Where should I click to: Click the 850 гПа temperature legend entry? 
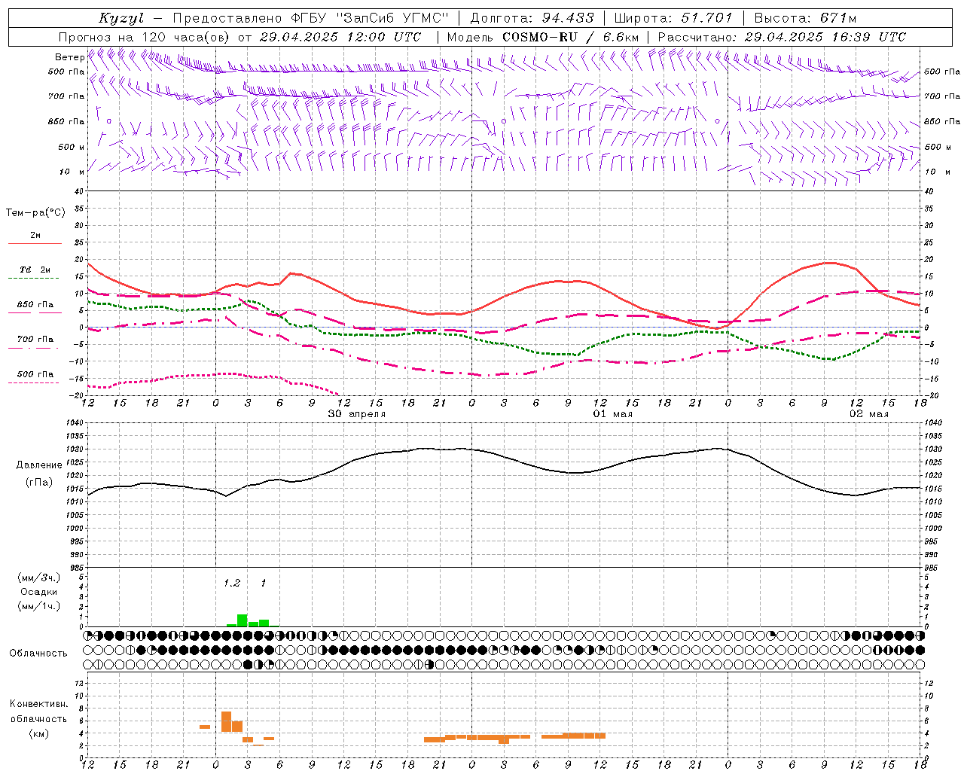tap(35, 304)
